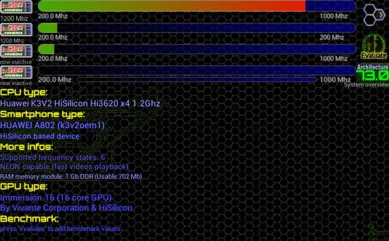The height and width of the screenshot is (241, 389).
Task: Select the More infos heading
Action: pyautogui.click(x=26, y=147)
